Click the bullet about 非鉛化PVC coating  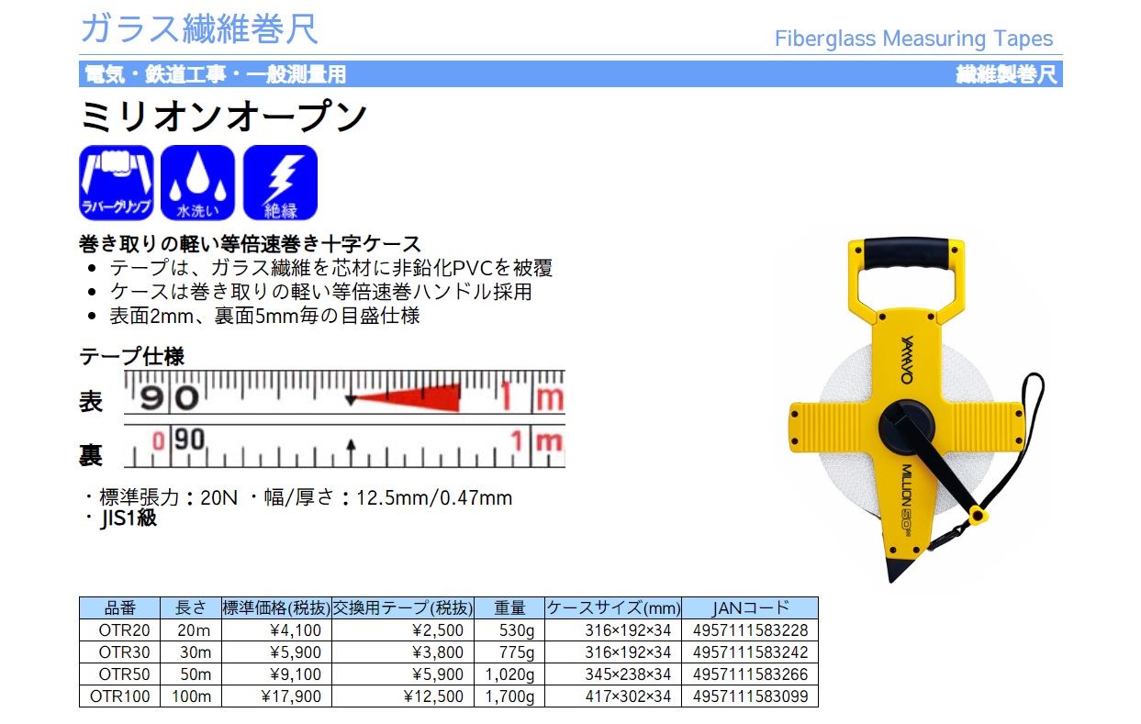[x=331, y=269]
